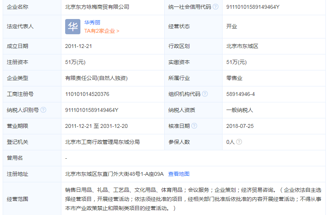330x215 pixels.
Task: Click 实缴资本 label cell
Action: click(193, 62)
